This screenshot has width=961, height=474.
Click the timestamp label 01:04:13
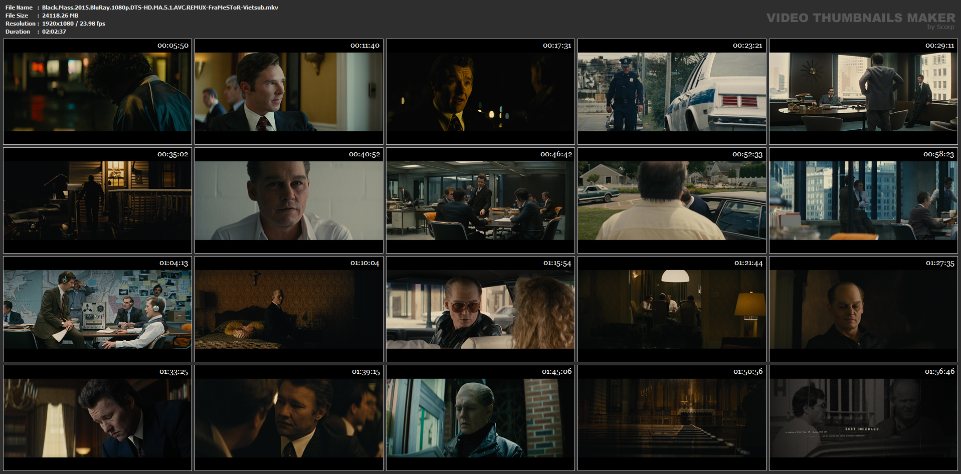pyautogui.click(x=174, y=263)
